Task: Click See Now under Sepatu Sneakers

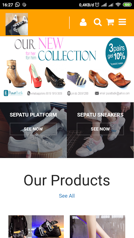Action: (100, 129)
